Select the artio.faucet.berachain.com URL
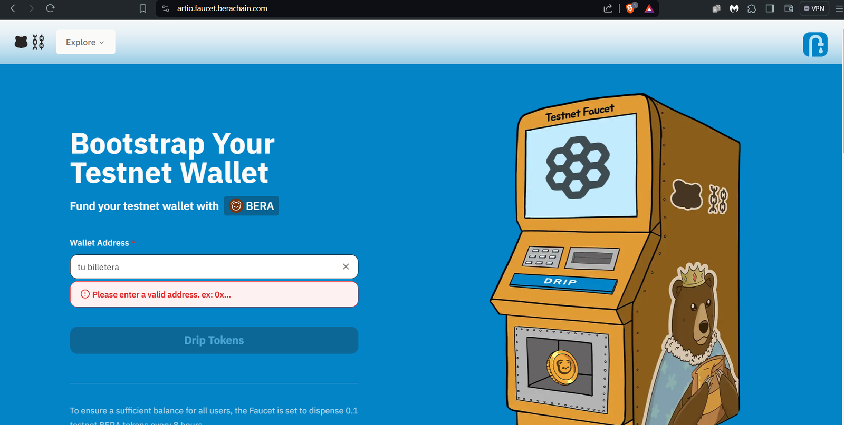Screen dimensions: 844x425 click(222, 8)
